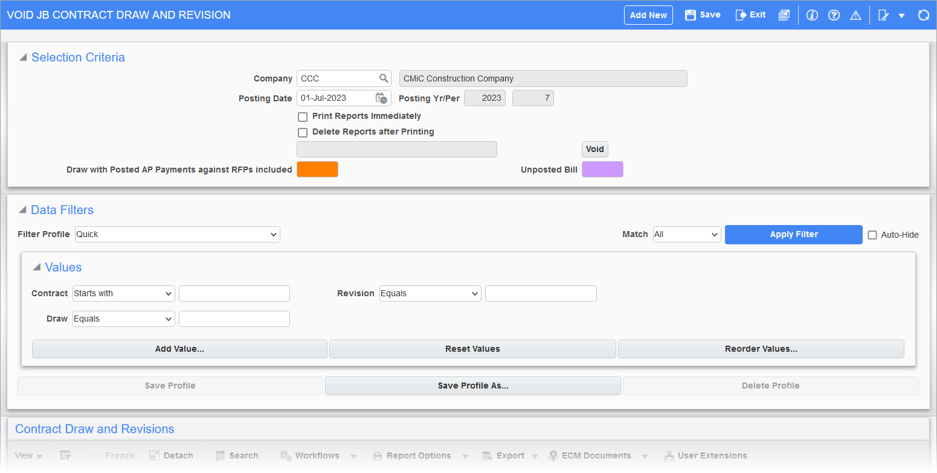The image size is (937, 473).
Task: Click the Contract value input field
Action: click(x=234, y=293)
